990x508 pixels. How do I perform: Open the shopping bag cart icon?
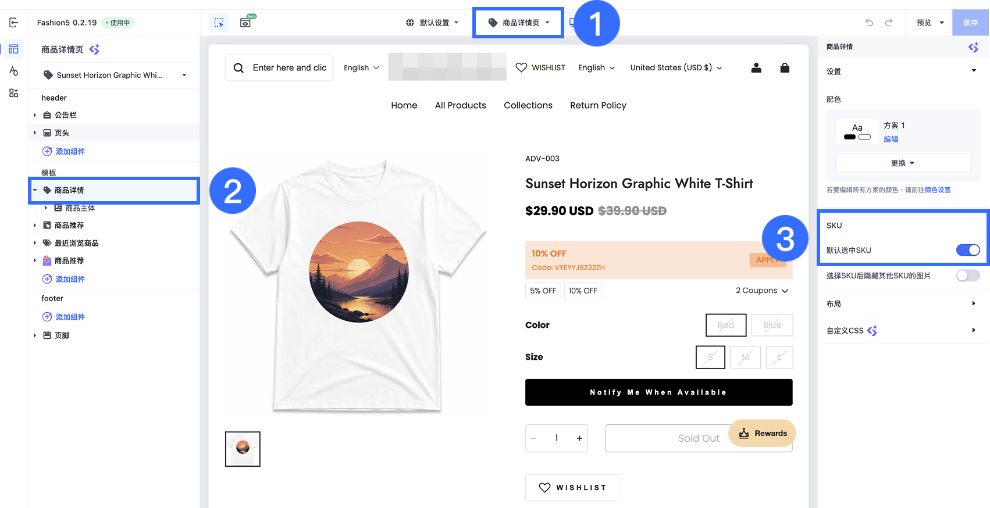click(785, 67)
